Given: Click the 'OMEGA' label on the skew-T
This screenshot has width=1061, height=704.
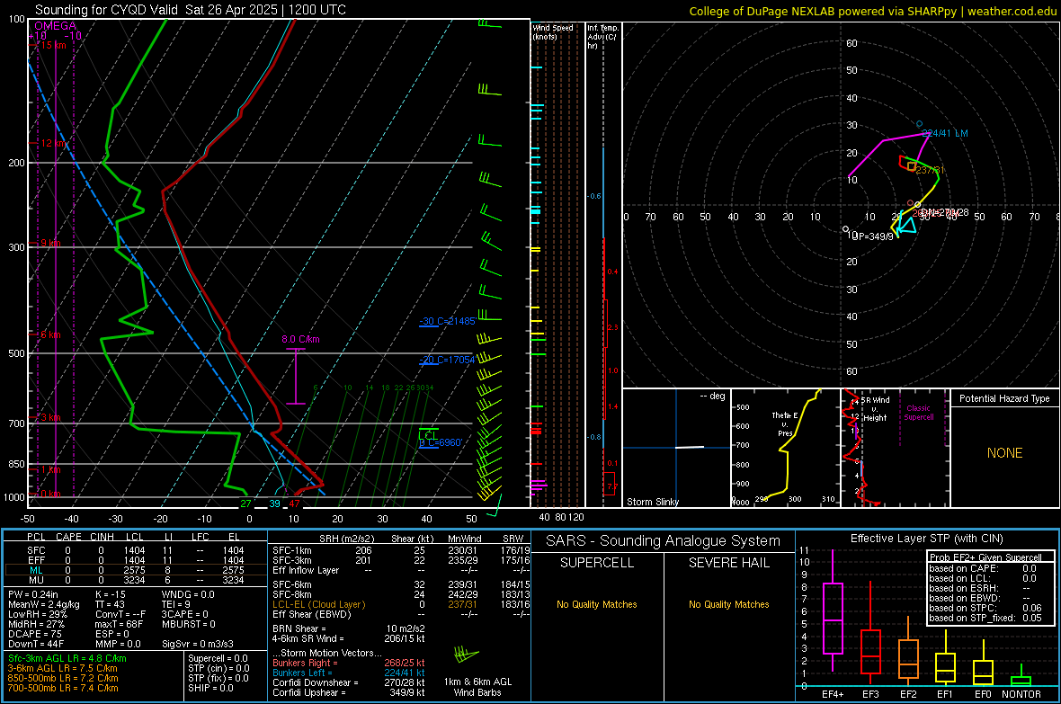Looking at the screenshot, I should (55, 26).
